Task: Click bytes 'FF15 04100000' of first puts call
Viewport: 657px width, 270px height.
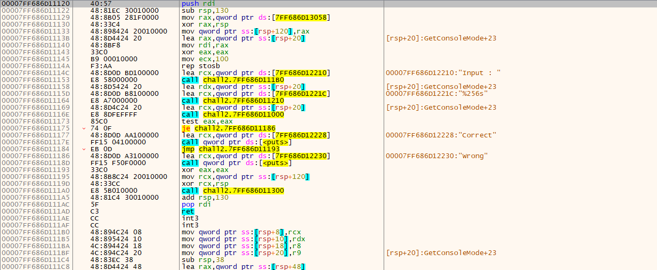Action: 115,142
